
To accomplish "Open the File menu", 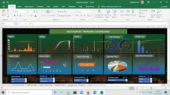I will click(x=4, y=6).
